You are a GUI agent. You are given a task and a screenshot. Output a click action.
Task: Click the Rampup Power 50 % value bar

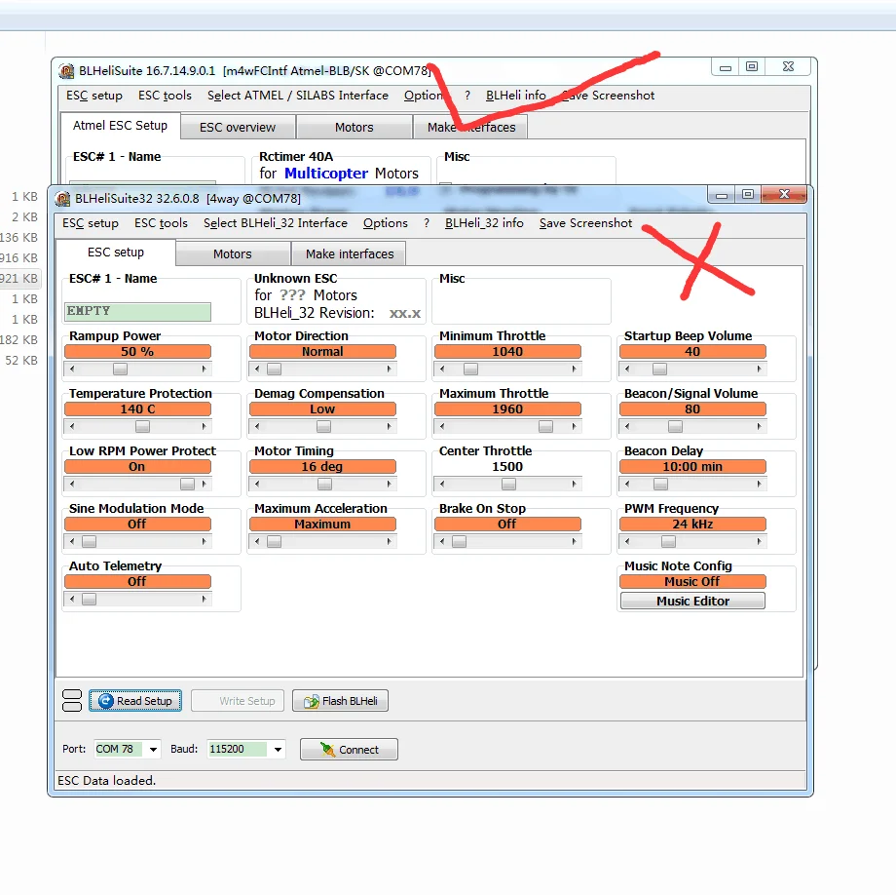point(137,352)
